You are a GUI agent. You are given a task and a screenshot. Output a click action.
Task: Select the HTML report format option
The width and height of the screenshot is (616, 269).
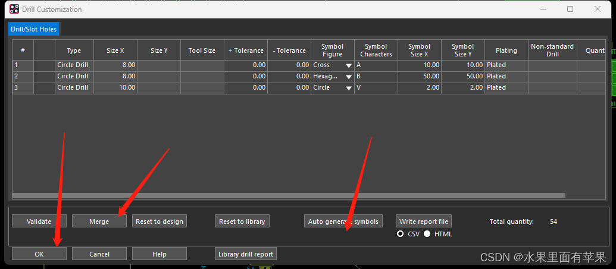click(x=427, y=234)
